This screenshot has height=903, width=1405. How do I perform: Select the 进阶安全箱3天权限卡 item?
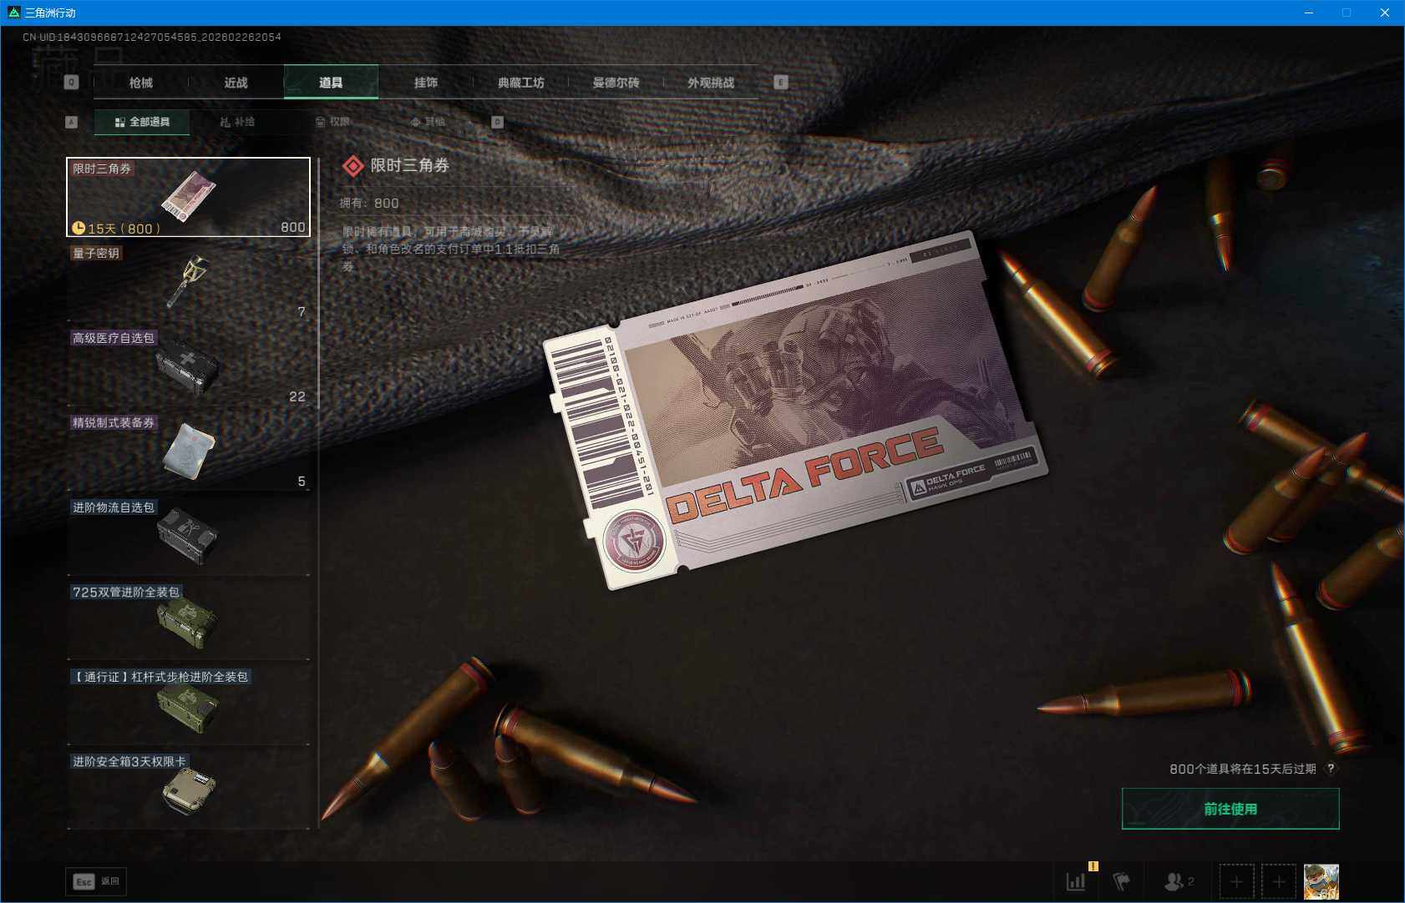(189, 790)
